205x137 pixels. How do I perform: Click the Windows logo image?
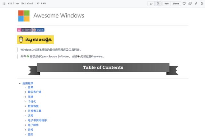coord(24,16)
